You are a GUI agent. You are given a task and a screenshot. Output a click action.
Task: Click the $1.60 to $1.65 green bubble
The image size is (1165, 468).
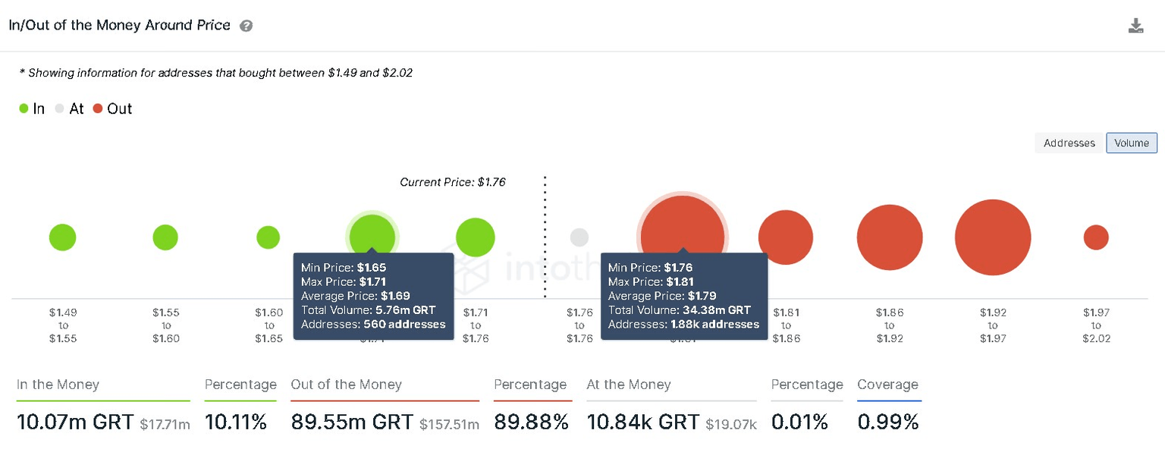tap(268, 237)
